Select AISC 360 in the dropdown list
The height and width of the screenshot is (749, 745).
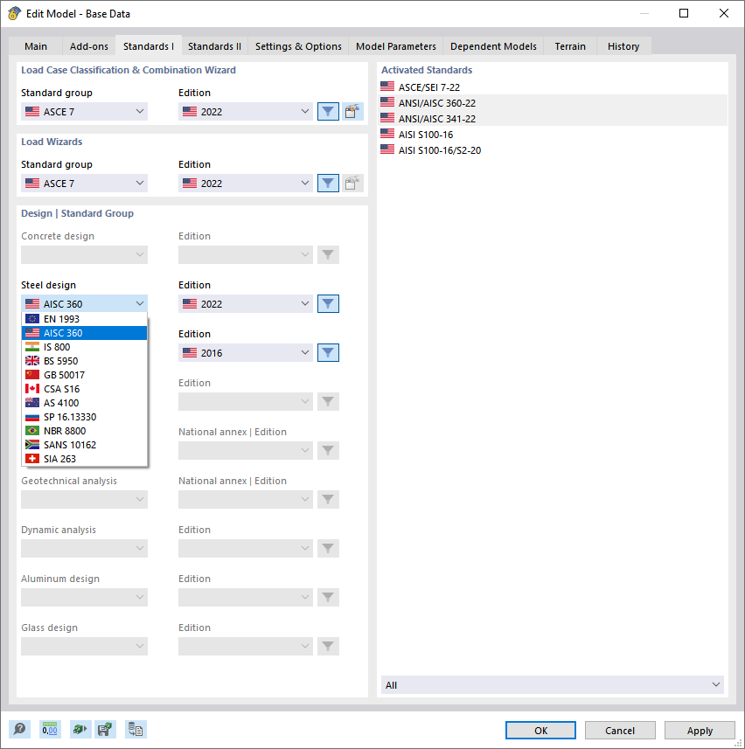tap(85, 333)
